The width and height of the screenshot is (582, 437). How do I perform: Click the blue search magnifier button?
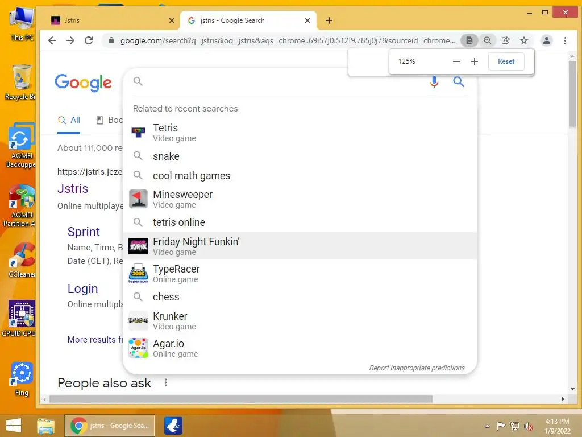[459, 82]
